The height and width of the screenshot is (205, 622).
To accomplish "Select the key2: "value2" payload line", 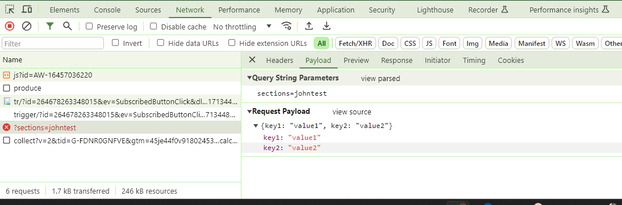I will 432,148.
